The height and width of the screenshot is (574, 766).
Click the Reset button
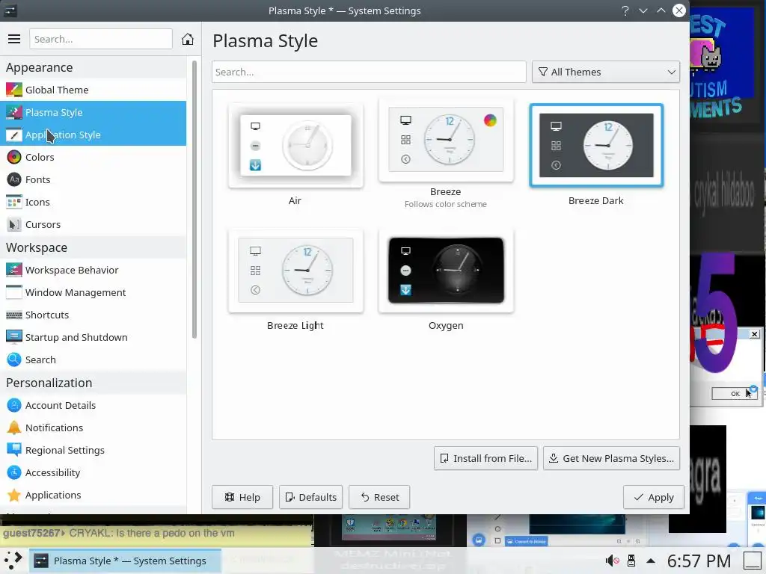tap(379, 497)
